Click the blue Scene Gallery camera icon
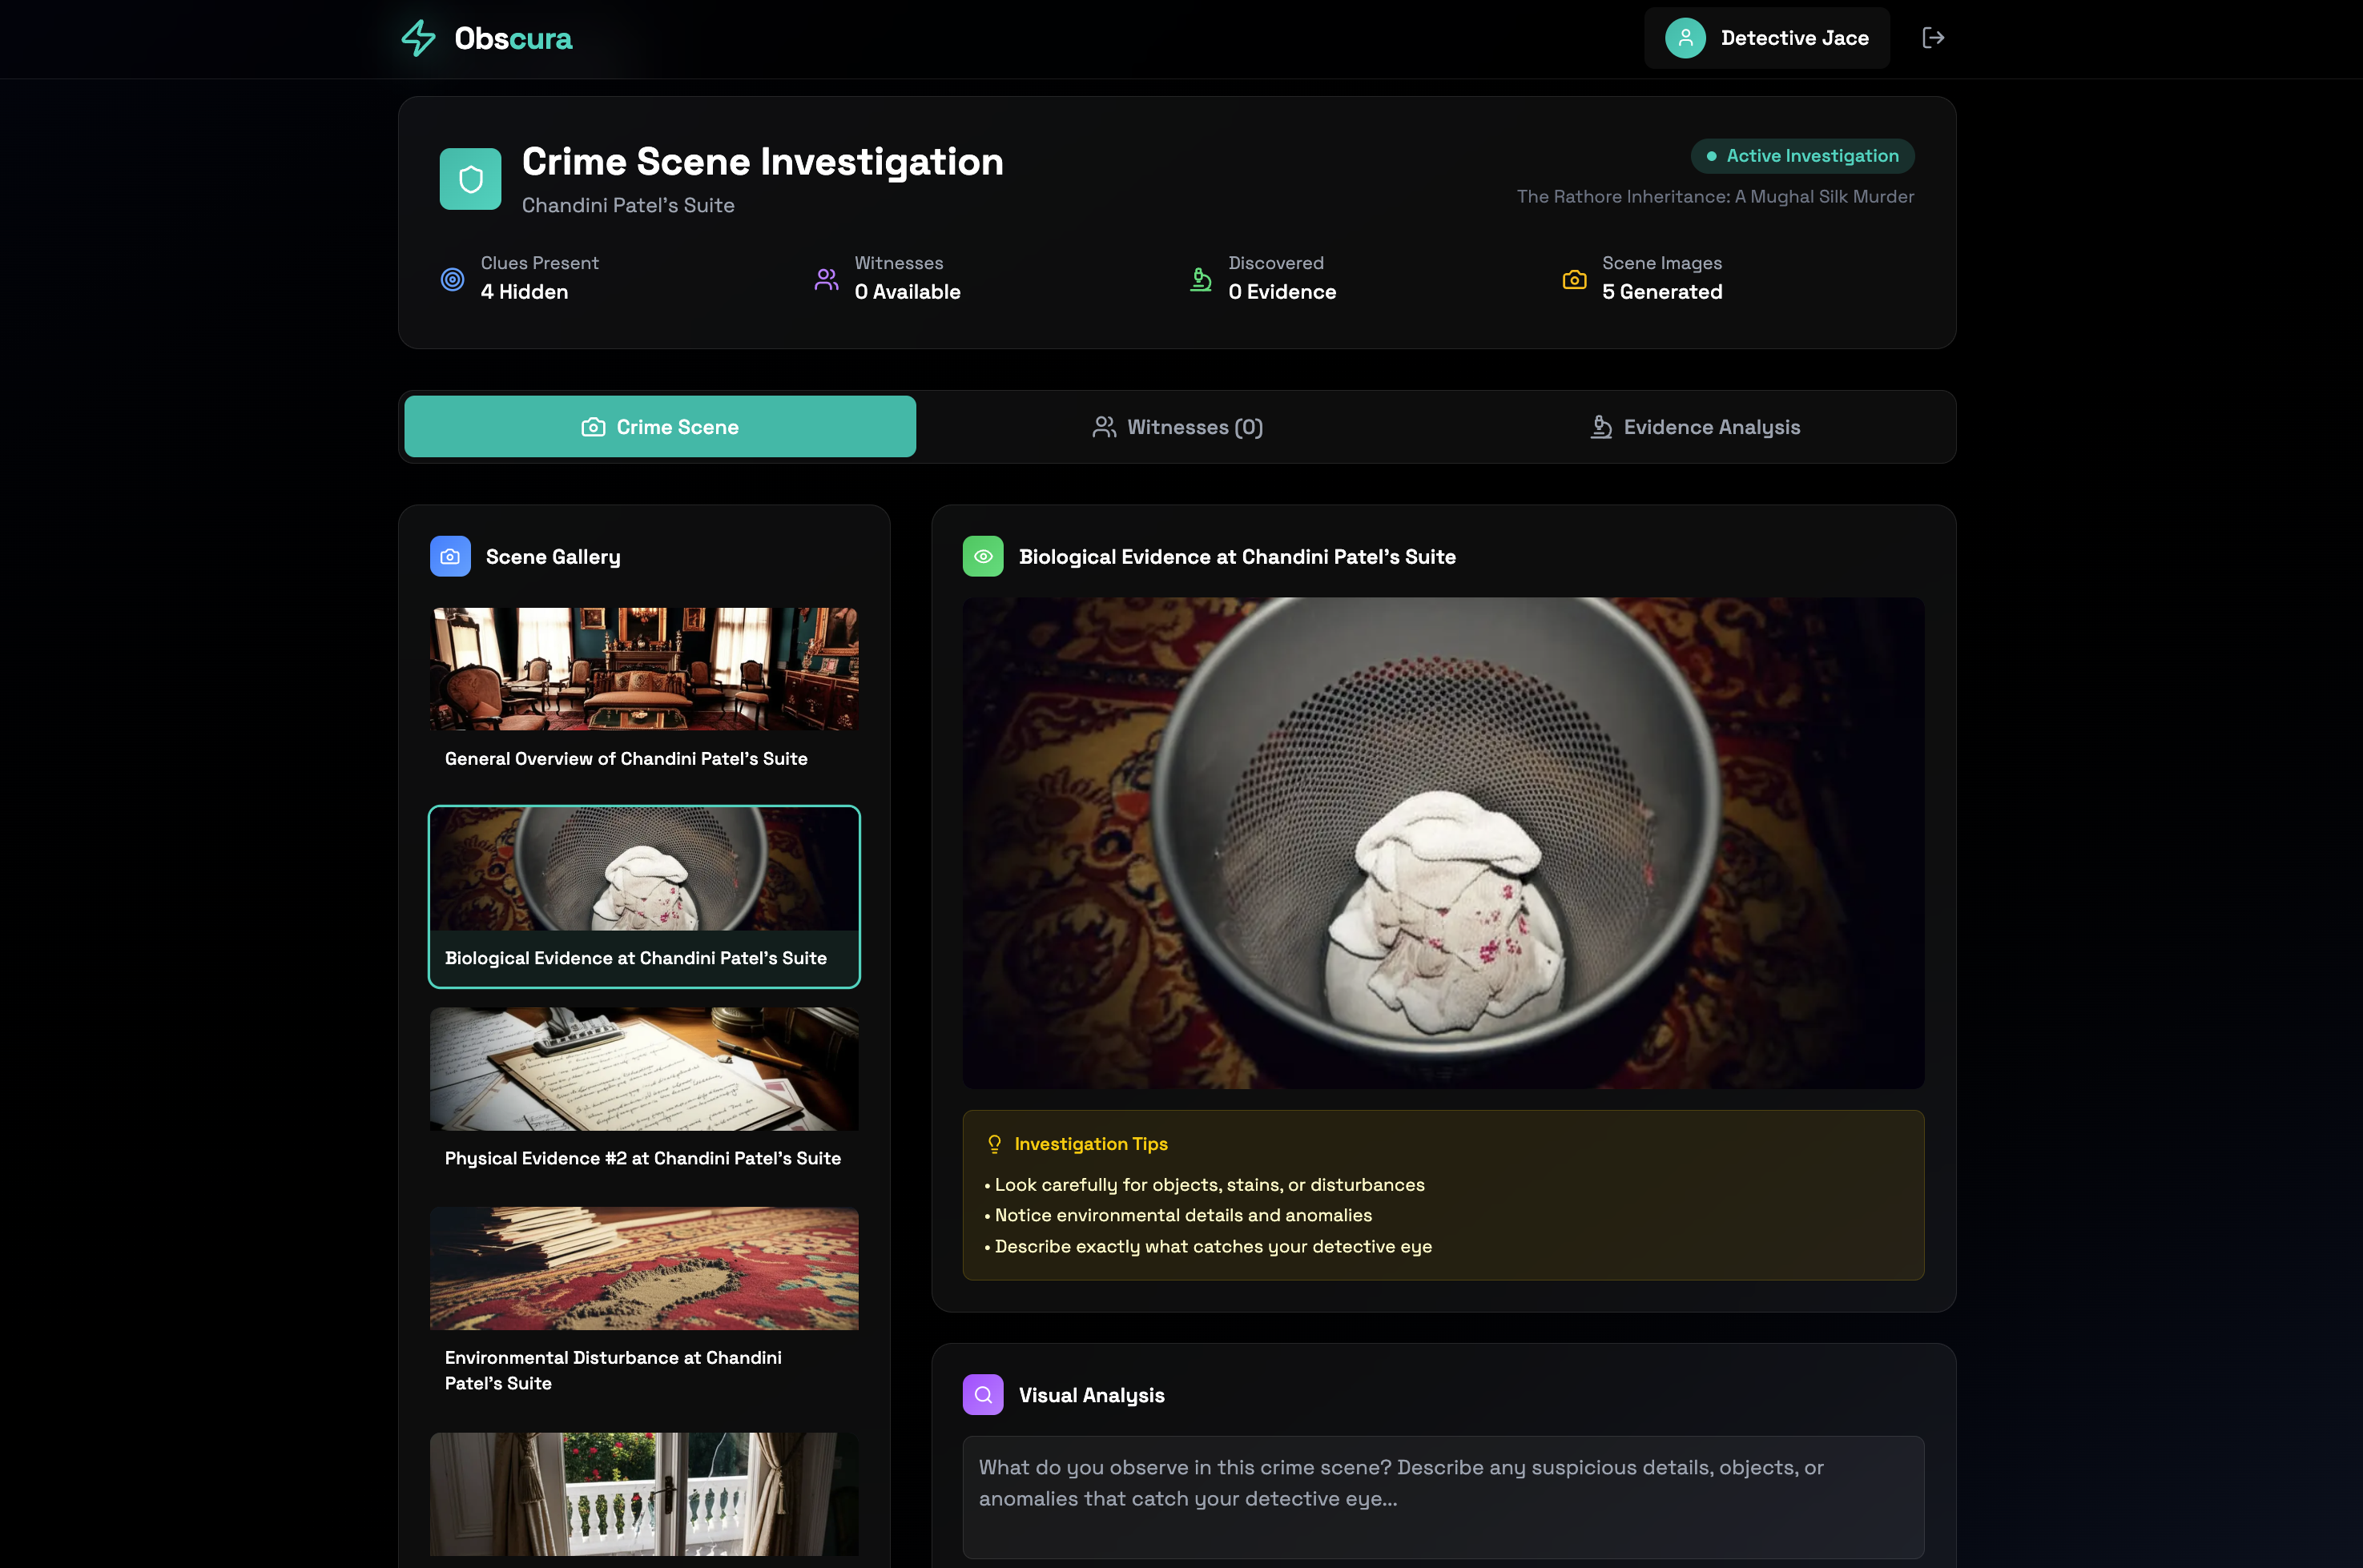 [x=450, y=556]
